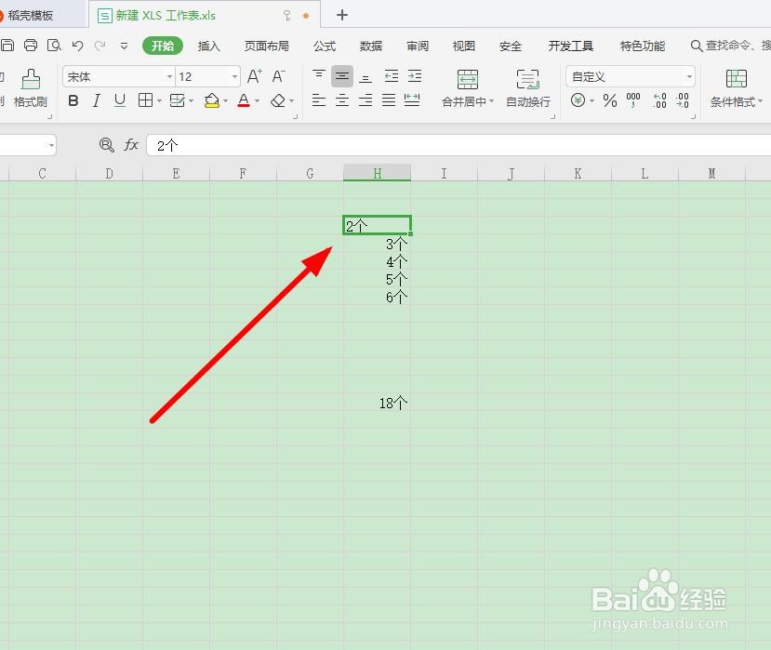Click the Save icon in quick toolbar
The image size is (771, 650).
pos(7,46)
